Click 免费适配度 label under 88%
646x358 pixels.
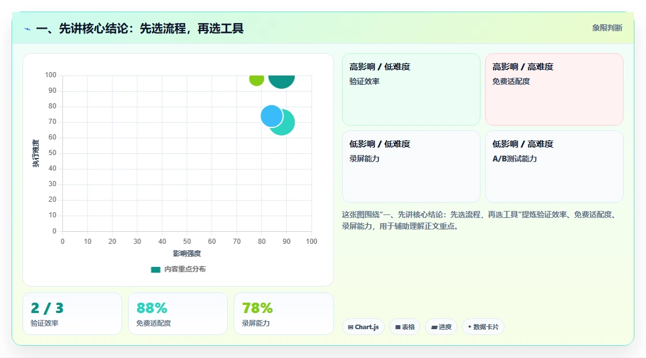pyautogui.click(x=153, y=323)
